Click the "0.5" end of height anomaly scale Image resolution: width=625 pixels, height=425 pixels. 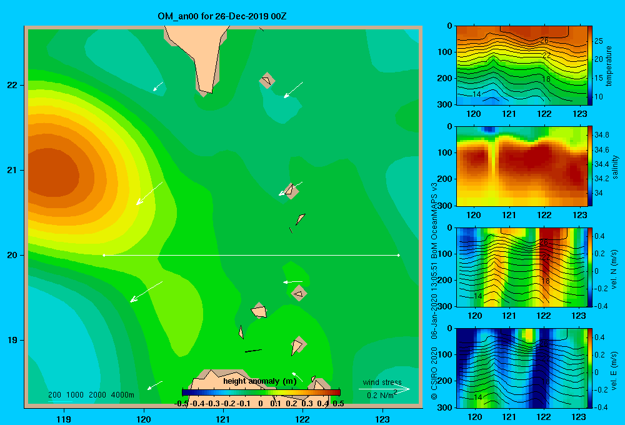point(338,404)
